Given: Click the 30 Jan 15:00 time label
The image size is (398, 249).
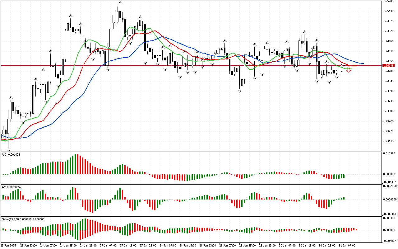Looking at the screenshot, I should pos(308,246).
